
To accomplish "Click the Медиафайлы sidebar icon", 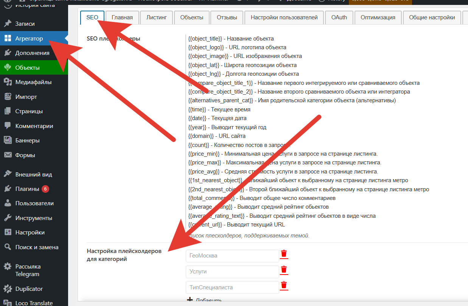I will click(x=8, y=82).
